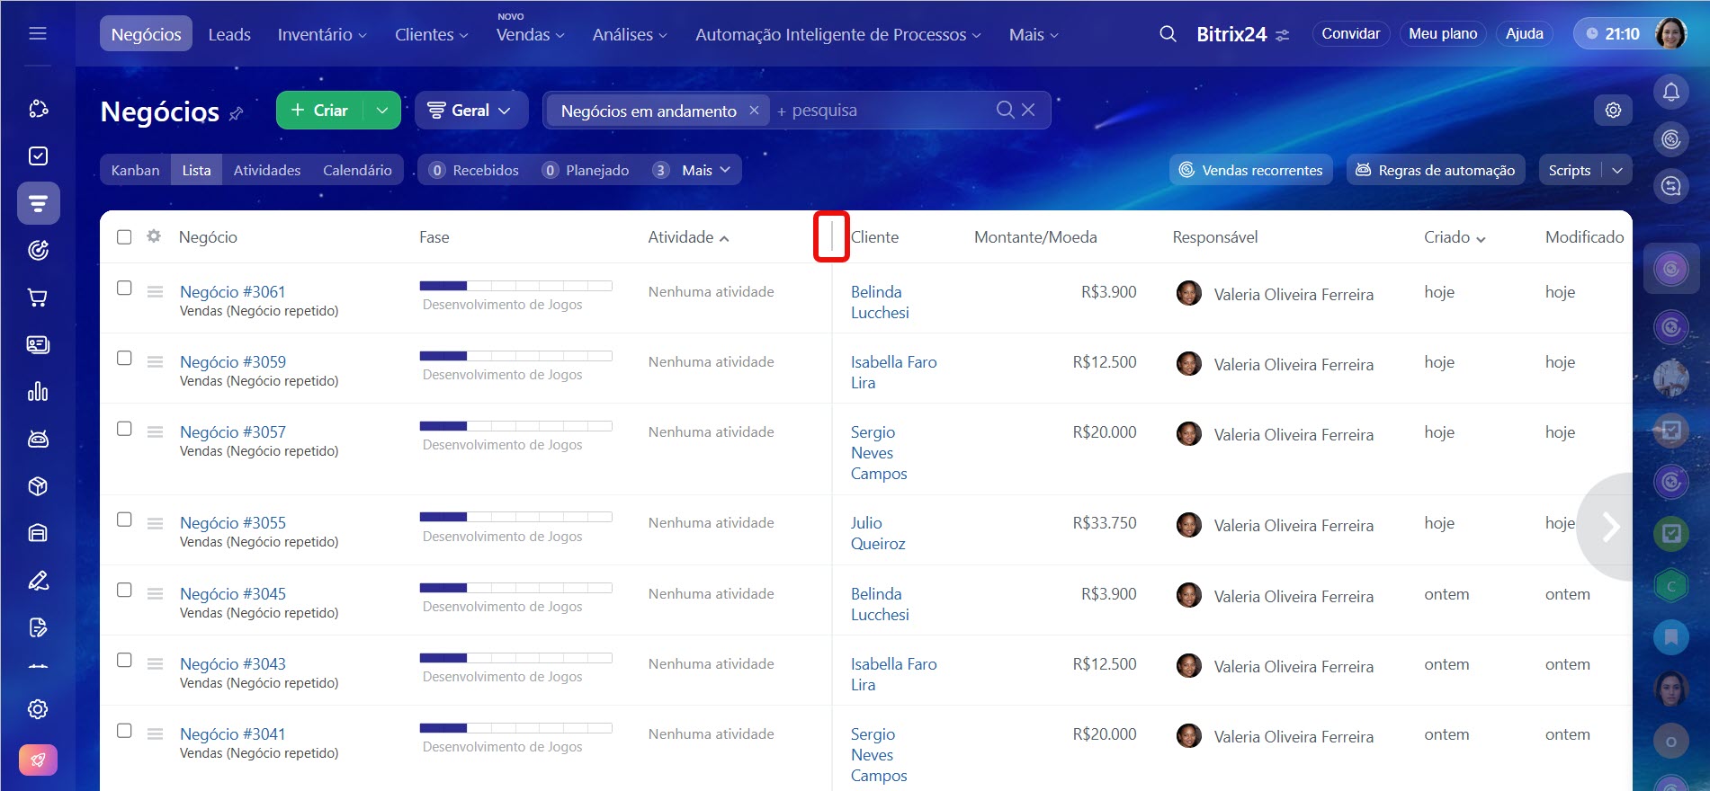The image size is (1710, 791).
Task: Tick the checkbox beside Negócio #3057
Action: [124, 429]
